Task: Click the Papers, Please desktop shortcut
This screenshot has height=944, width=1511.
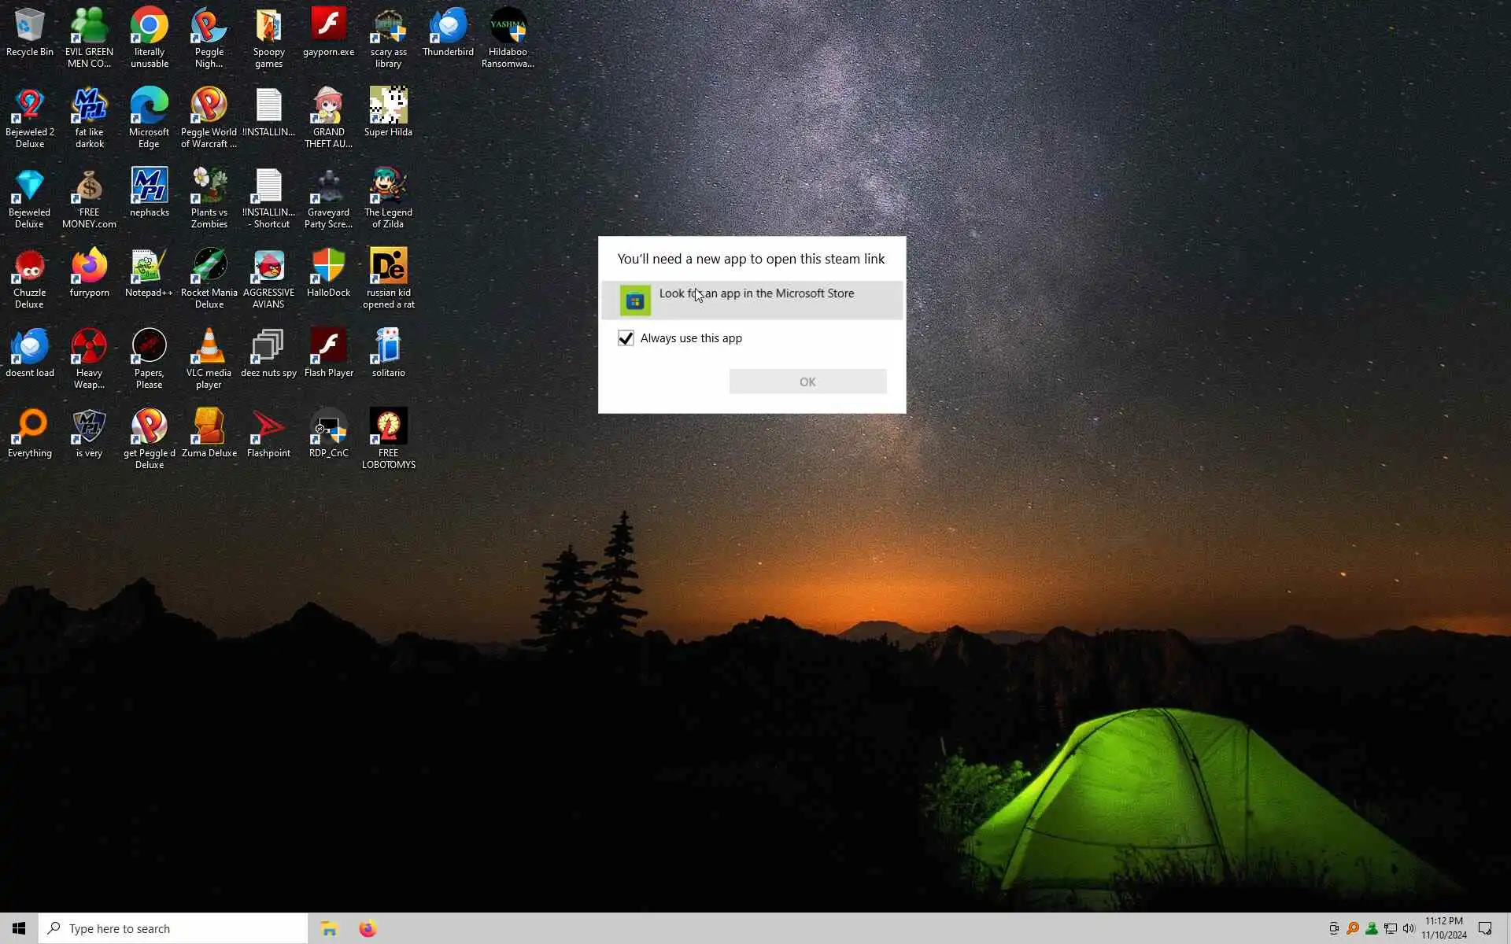Action: point(149,358)
